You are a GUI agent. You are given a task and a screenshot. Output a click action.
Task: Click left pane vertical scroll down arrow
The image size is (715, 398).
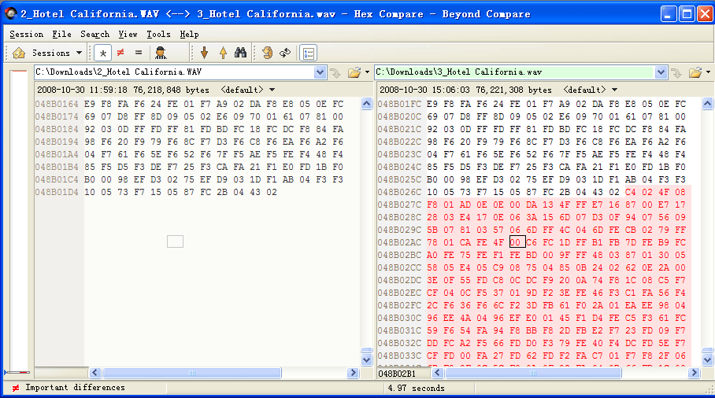point(367,360)
